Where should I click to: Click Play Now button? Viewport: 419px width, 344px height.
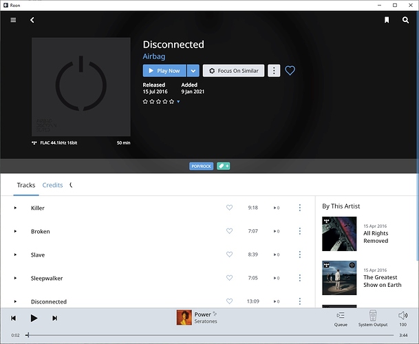coord(164,71)
